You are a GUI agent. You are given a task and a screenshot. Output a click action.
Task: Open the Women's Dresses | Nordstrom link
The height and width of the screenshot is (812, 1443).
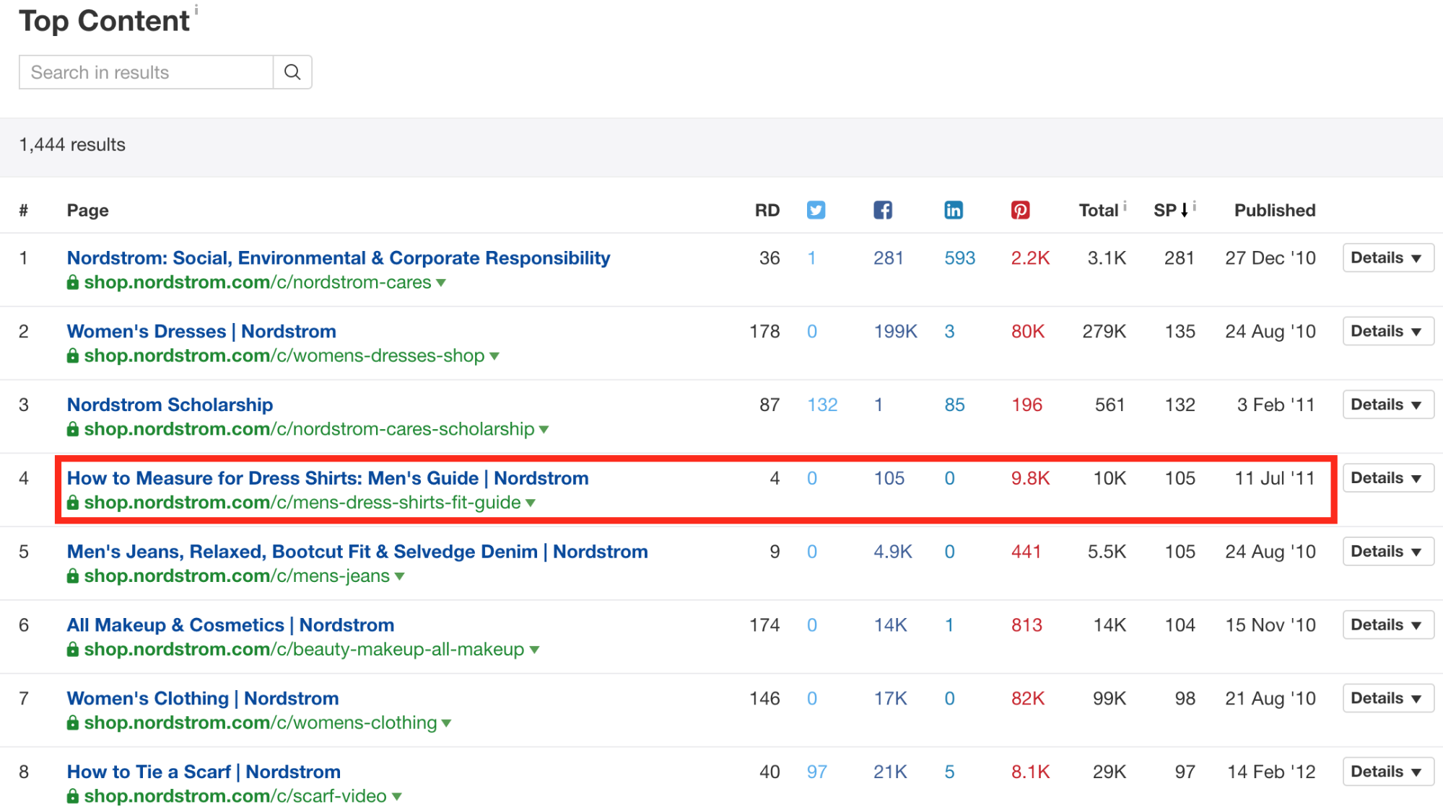[201, 331]
